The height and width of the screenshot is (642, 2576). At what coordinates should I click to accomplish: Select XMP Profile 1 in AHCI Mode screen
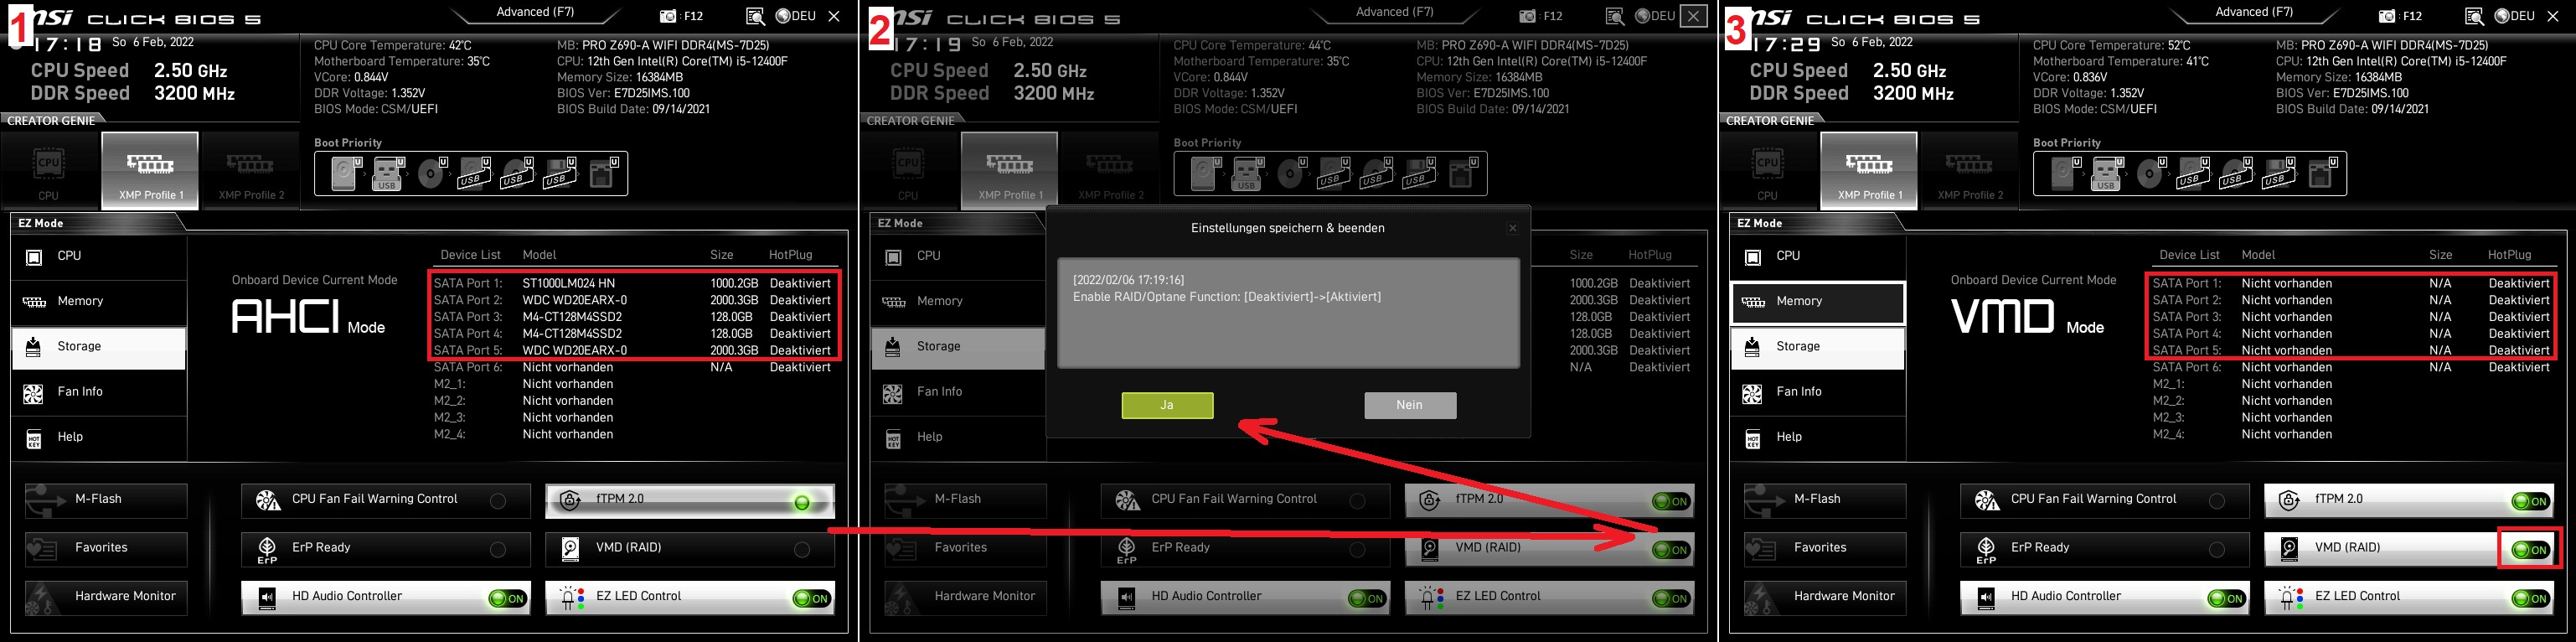click(x=150, y=170)
